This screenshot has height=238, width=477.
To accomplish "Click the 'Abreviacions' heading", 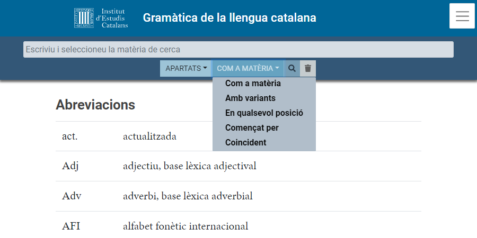I will 95,105.
